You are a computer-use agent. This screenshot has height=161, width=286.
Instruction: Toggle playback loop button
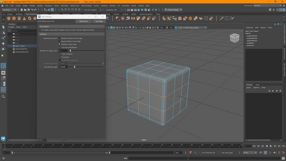(261, 153)
